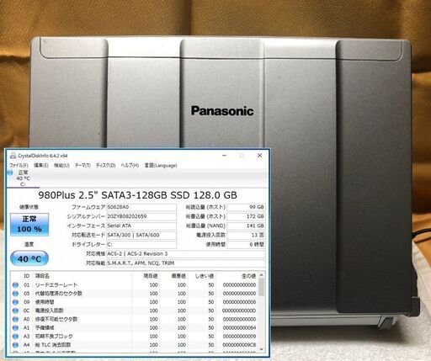This screenshot has height=361, width=431.
Task: Open the テーマ(T) menu
Action: pyautogui.click(x=82, y=165)
